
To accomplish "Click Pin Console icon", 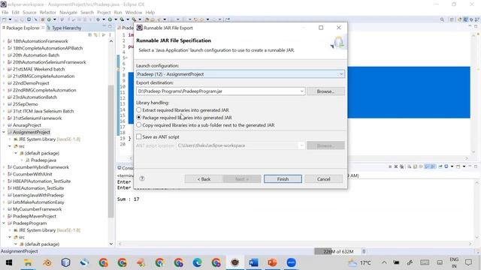I will pyautogui.click(x=440, y=166).
